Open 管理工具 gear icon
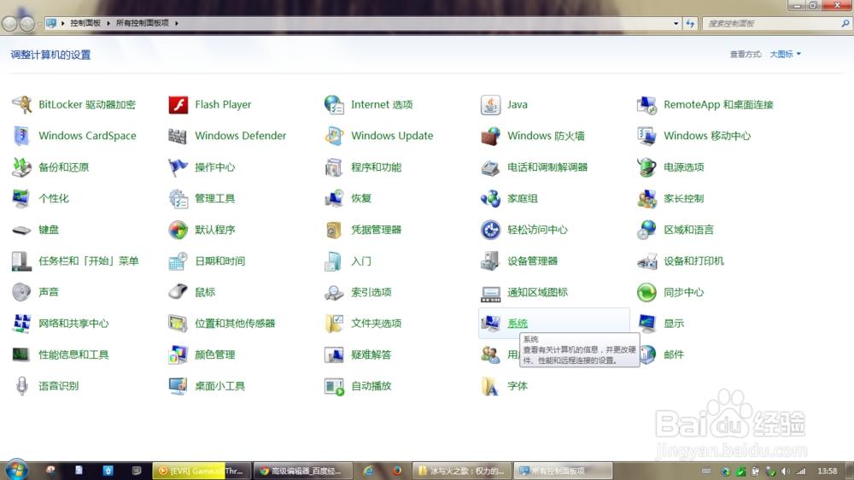 [178, 198]
